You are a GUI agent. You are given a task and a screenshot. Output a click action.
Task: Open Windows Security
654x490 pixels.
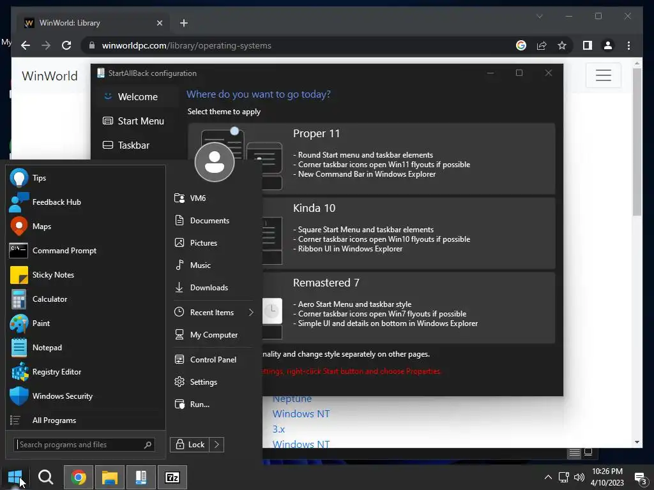pos(86,396)
